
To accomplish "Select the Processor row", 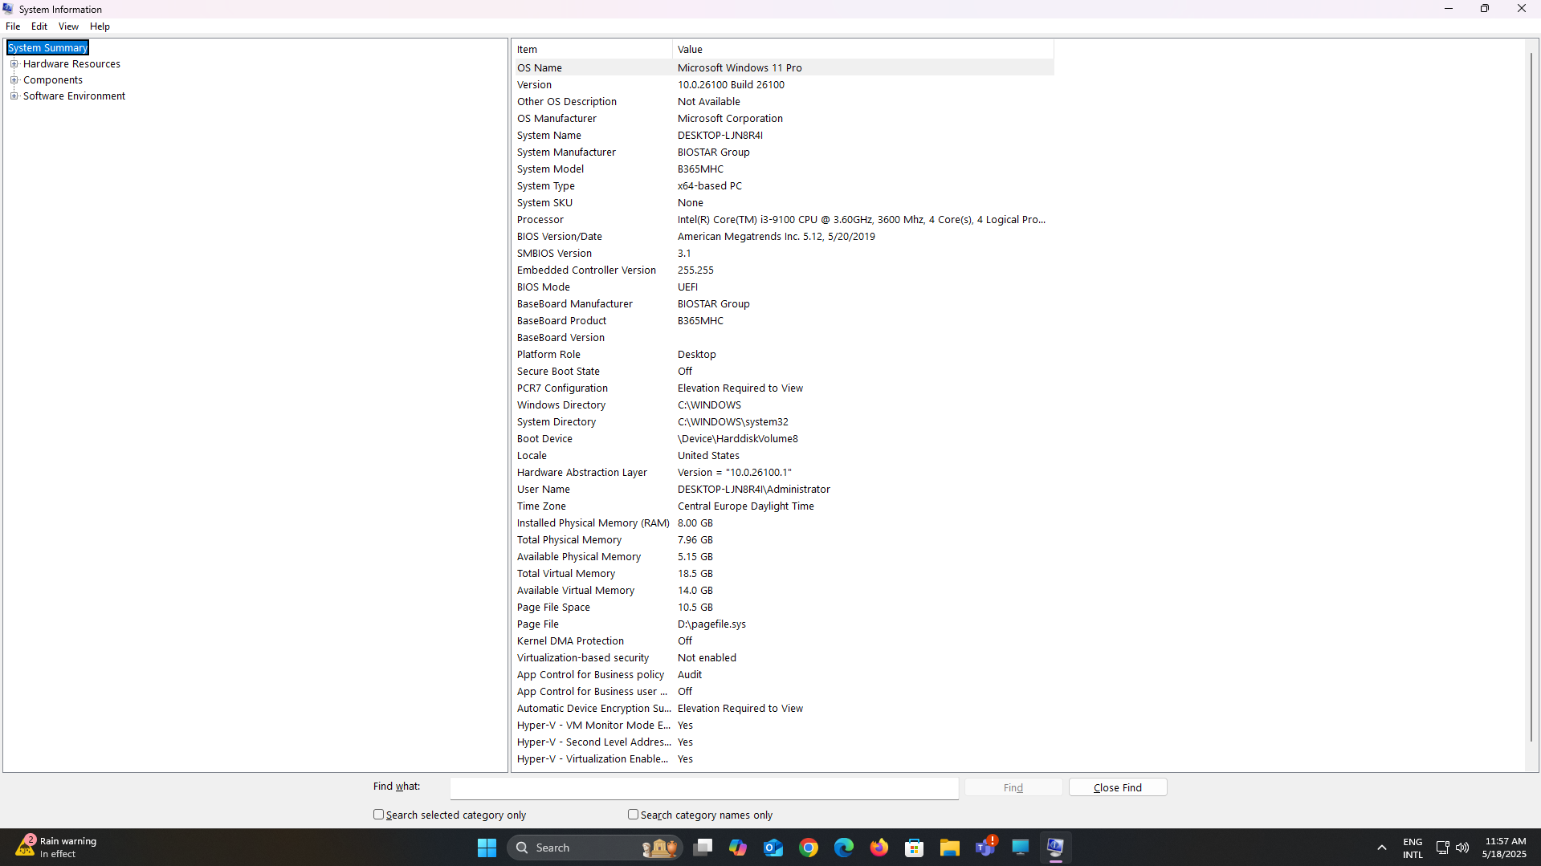I will coord(784,220).
